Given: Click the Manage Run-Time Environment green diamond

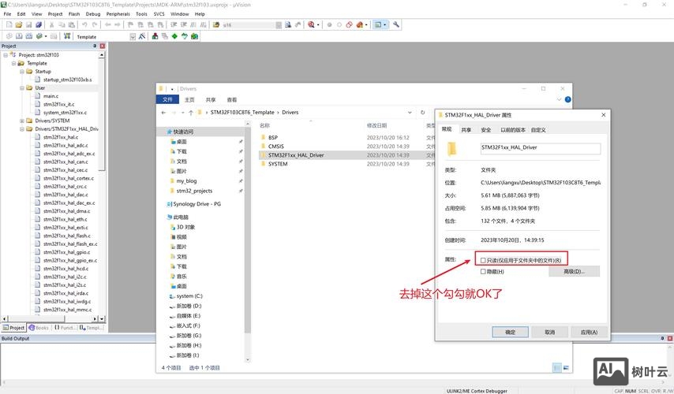Looking at the screenshot, I should click(174, 36).
